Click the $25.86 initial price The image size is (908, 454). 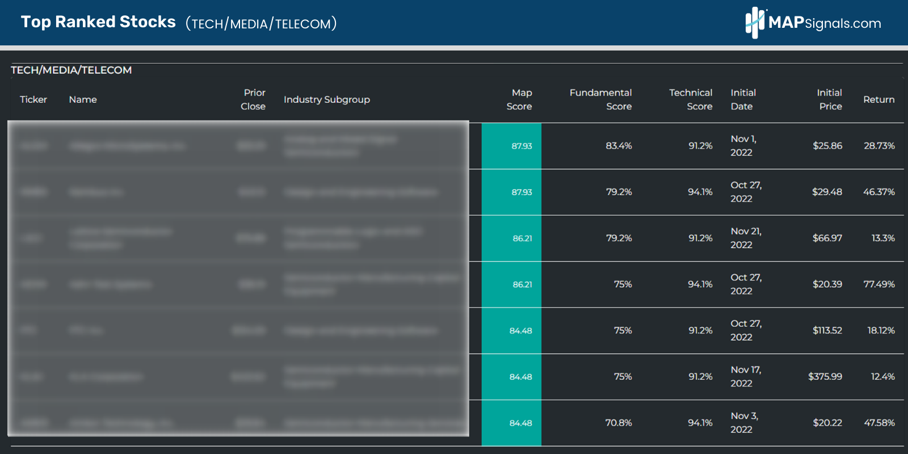pyautogui.click(x=827, y=146)
